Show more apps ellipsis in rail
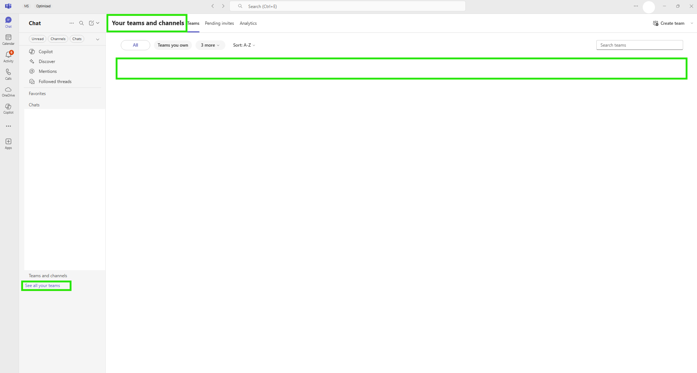 (x=8, y=126)
